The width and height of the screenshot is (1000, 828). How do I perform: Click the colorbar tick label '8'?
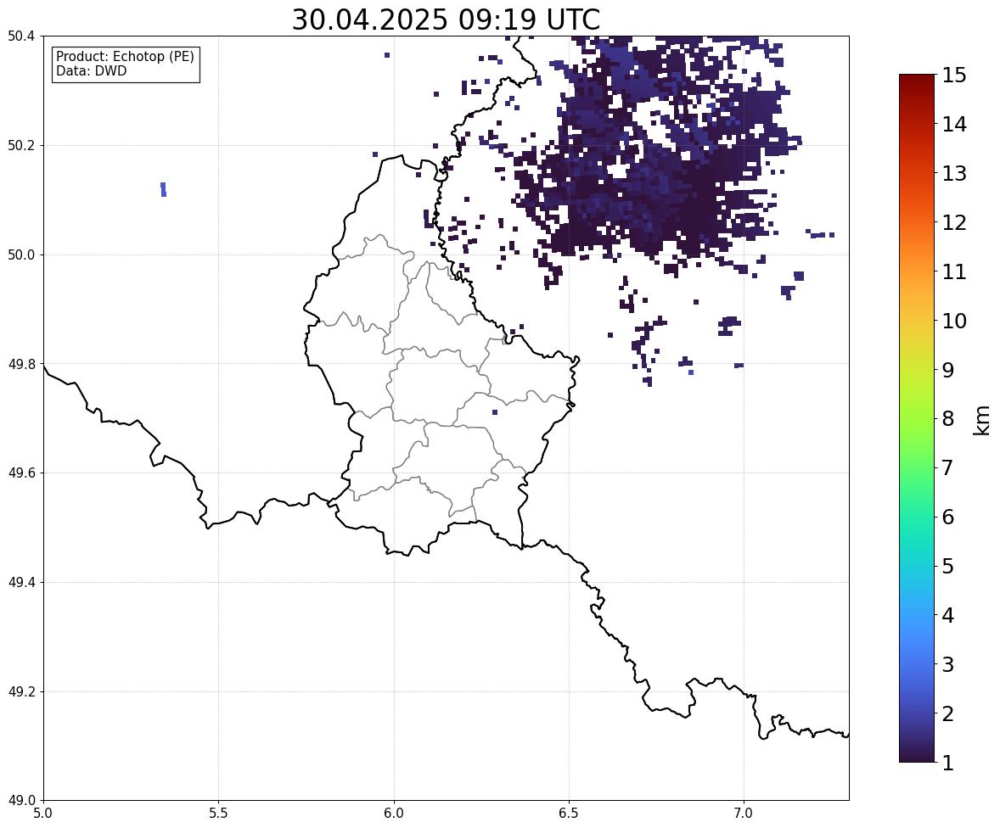(x=947, y=419)
